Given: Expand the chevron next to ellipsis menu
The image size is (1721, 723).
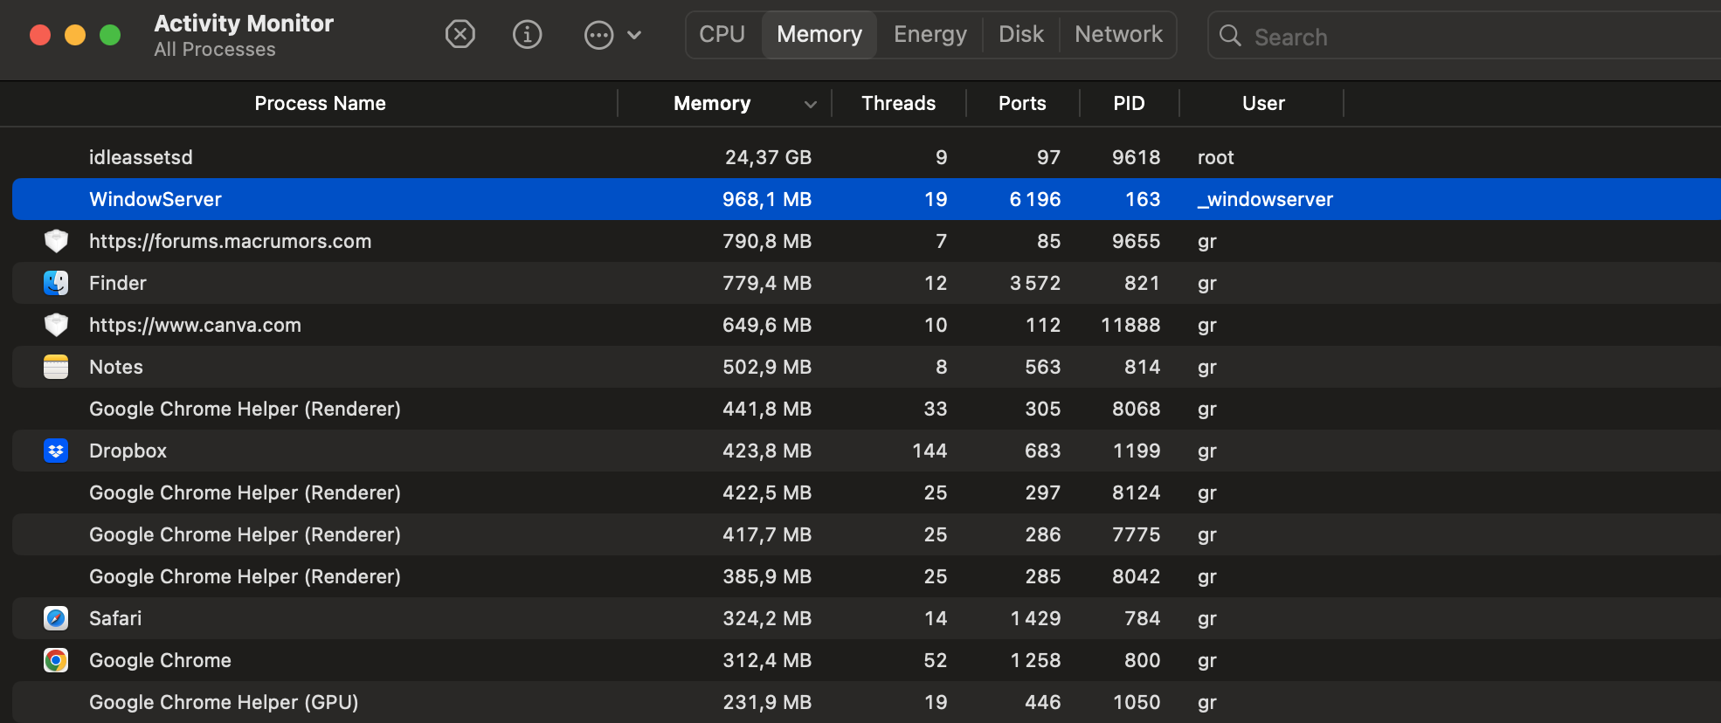Looking at the screenshot, I should pos(635,36).
